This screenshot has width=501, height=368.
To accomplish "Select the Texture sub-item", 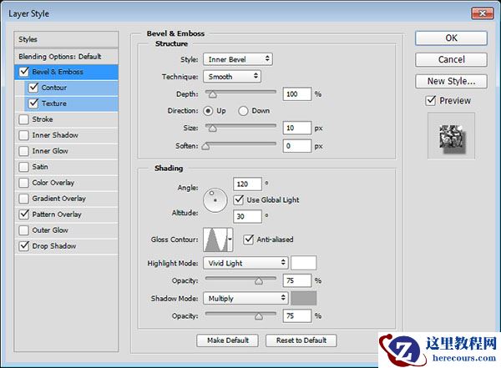I will point(53,103).
